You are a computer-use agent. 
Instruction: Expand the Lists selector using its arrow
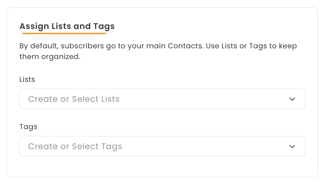click(x=292, y=99)
